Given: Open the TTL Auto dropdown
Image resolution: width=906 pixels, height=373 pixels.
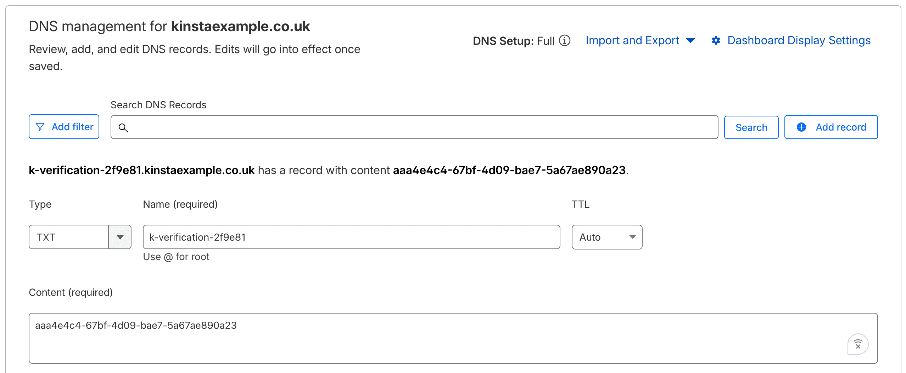Looking at the screenshot, I should [632, 237].
